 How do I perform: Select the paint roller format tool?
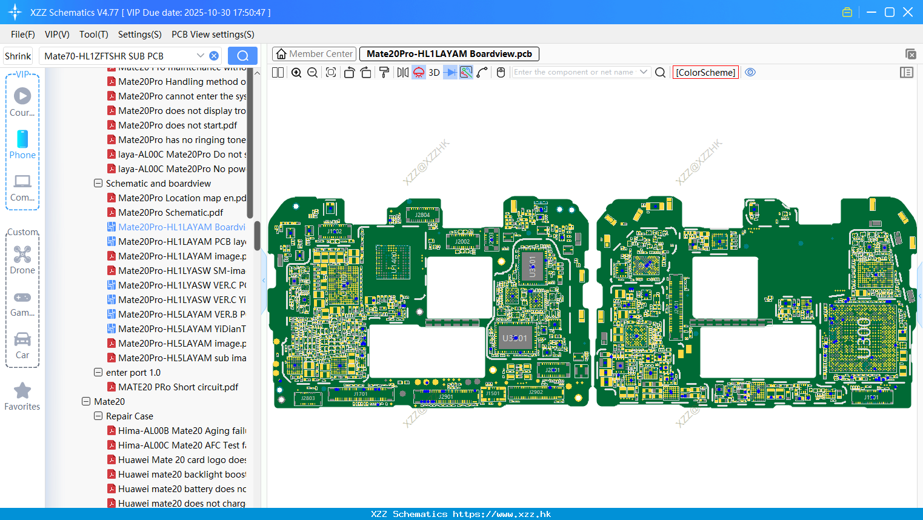pyautogui.click(x=384, y=72)
